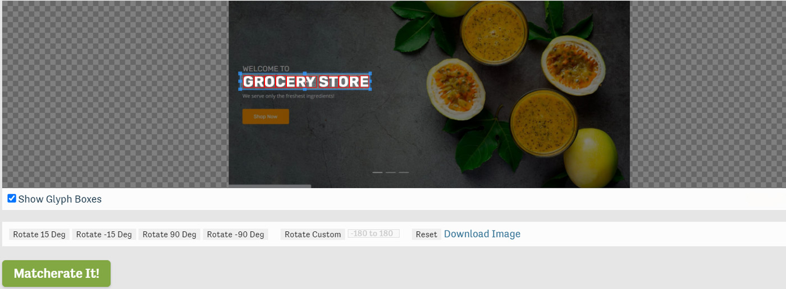Select the red glyph box around letter G
This screenshot has height=289, width=786.
248,81
